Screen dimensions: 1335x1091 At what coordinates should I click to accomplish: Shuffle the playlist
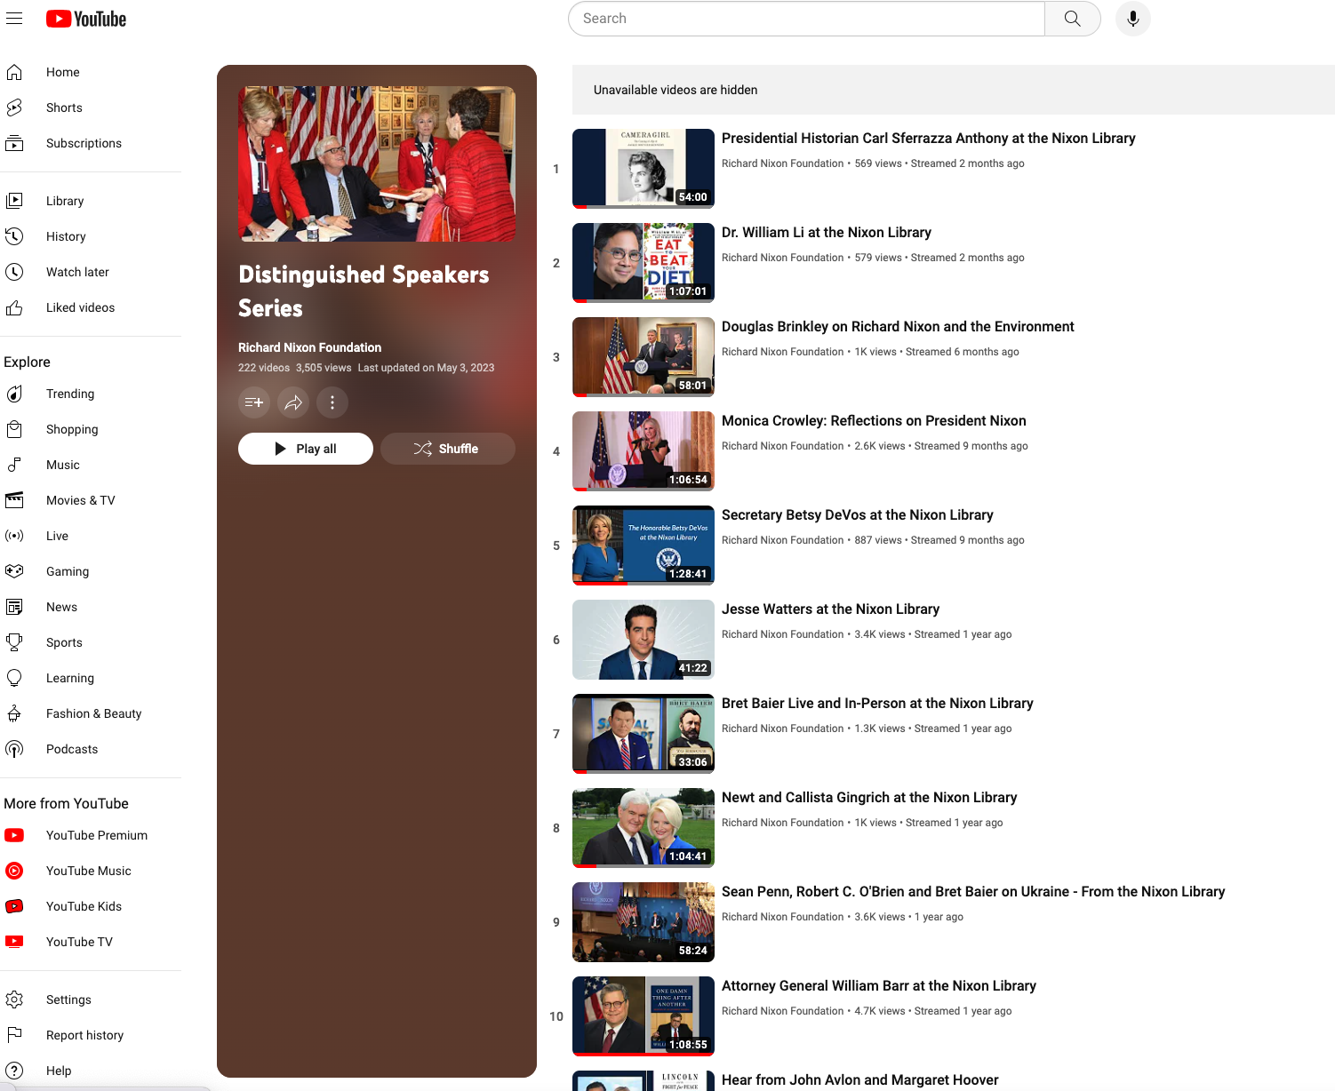pyautogui.click(x=448, y=449)
